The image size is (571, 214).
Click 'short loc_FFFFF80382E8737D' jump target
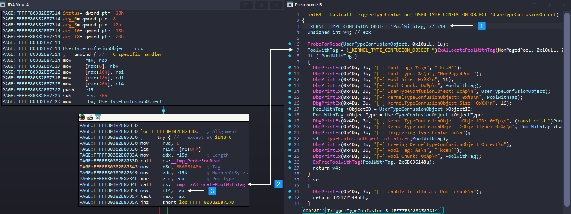point(198,202)
